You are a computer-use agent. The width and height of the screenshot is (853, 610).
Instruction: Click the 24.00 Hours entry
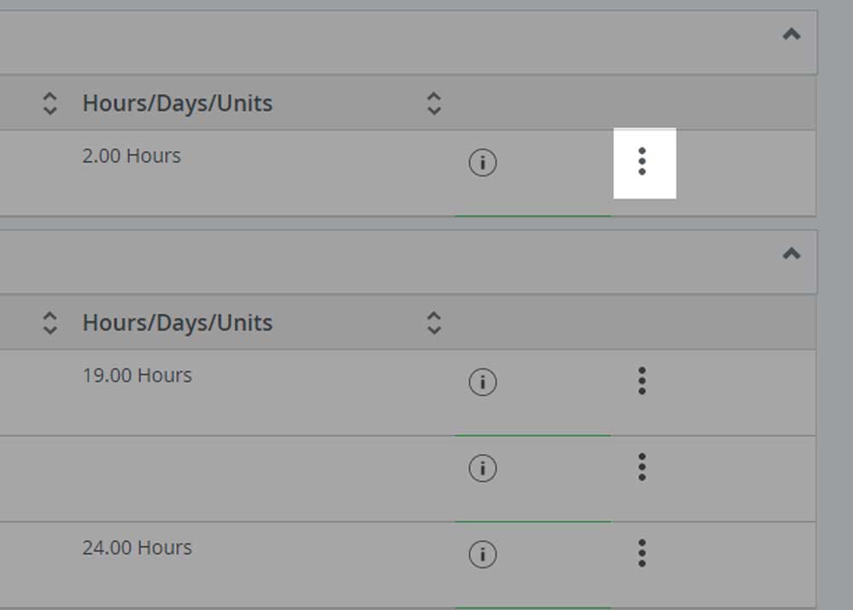pyautogui.click(x=137, y=547)
